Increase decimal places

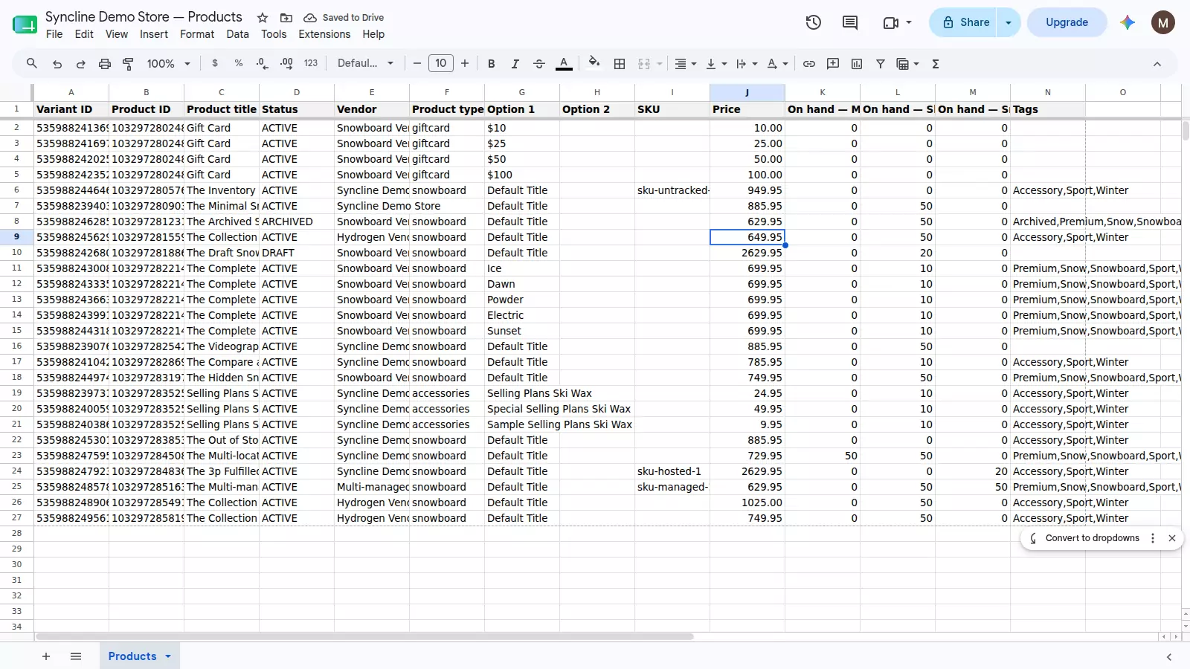click(x=286, y=64)
